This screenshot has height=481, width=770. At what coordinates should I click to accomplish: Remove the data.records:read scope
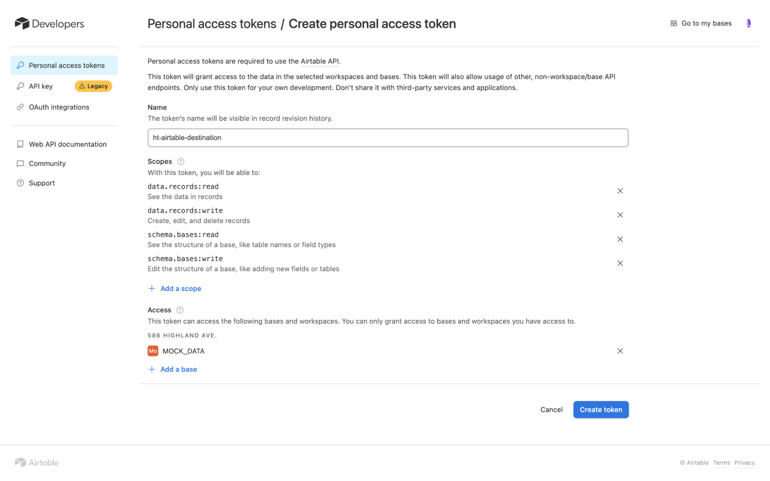(x=620, y=191)
